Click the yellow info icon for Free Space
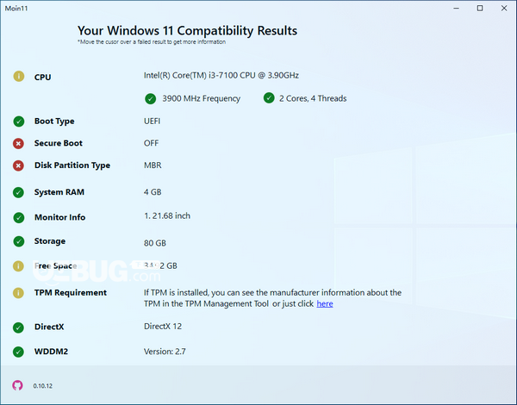 pos(18,265)
